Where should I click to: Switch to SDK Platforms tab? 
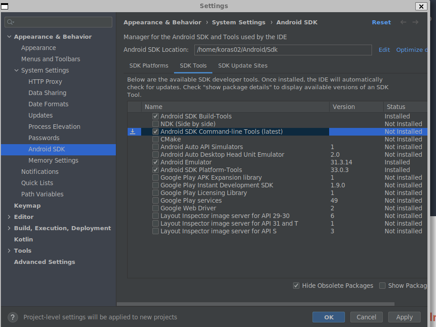click(149, 66)
